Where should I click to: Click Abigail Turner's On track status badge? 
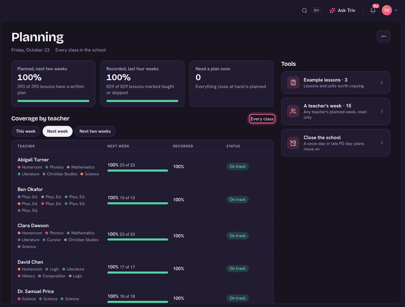pyautogui.click(x=238, y=167)
